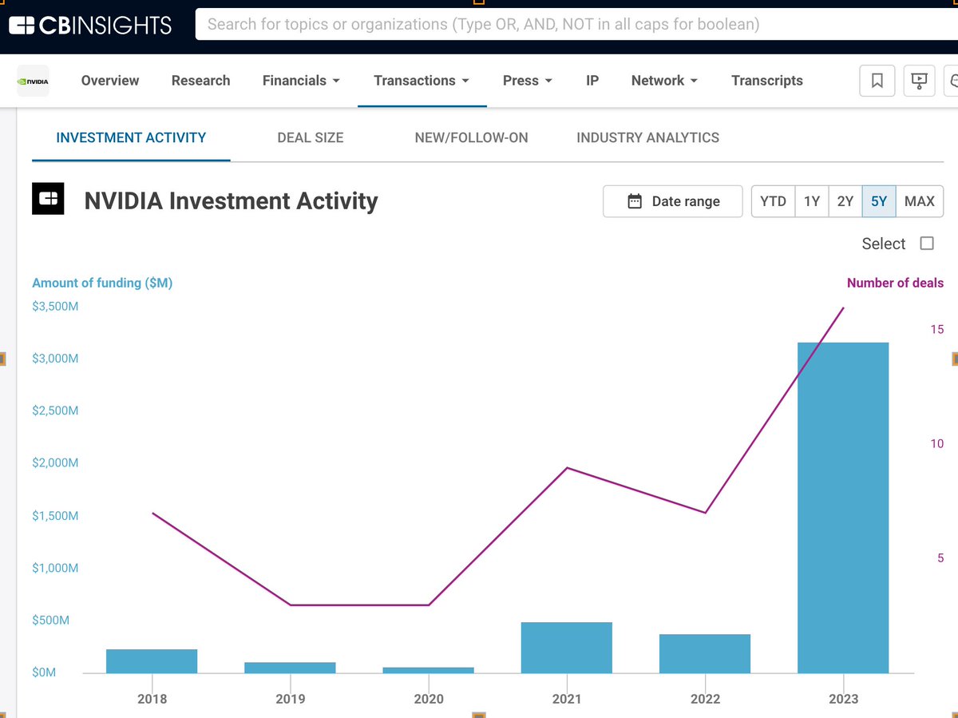Click the 'Number of deals' axis label

click(x=895, y=283)
